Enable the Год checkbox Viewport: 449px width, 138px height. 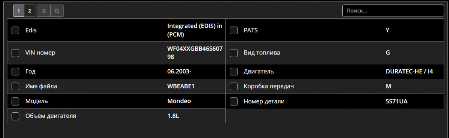coord(15,71)
